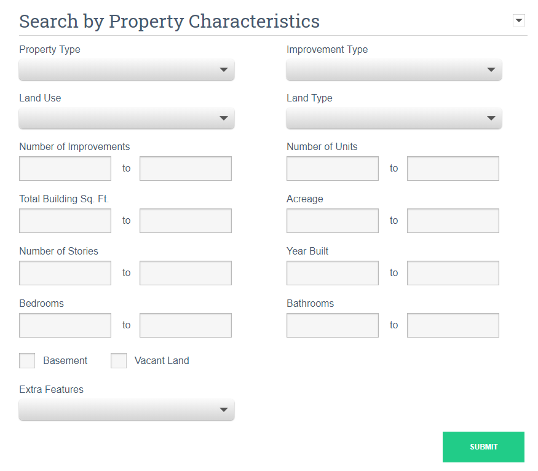The height and width of the screenshot is (471, 538).
Task: Select the ending Year Built field
Action: (x=453, y=273)
